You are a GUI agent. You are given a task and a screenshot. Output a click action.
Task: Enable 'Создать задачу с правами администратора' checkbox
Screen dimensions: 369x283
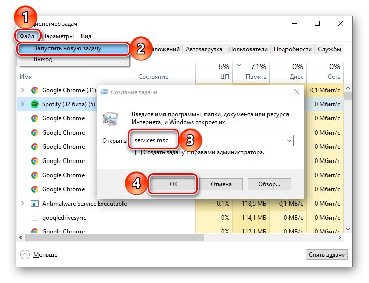point(138,152)
